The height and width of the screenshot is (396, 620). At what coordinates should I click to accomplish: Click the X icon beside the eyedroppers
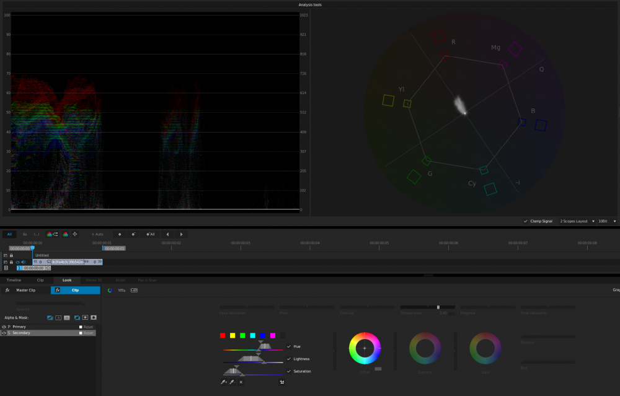tap(241, 382)
